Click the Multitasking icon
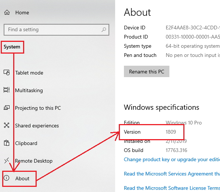 click(7, 90)
